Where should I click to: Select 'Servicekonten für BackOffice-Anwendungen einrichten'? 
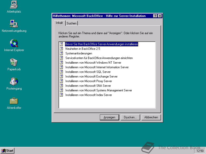(99, 58)
